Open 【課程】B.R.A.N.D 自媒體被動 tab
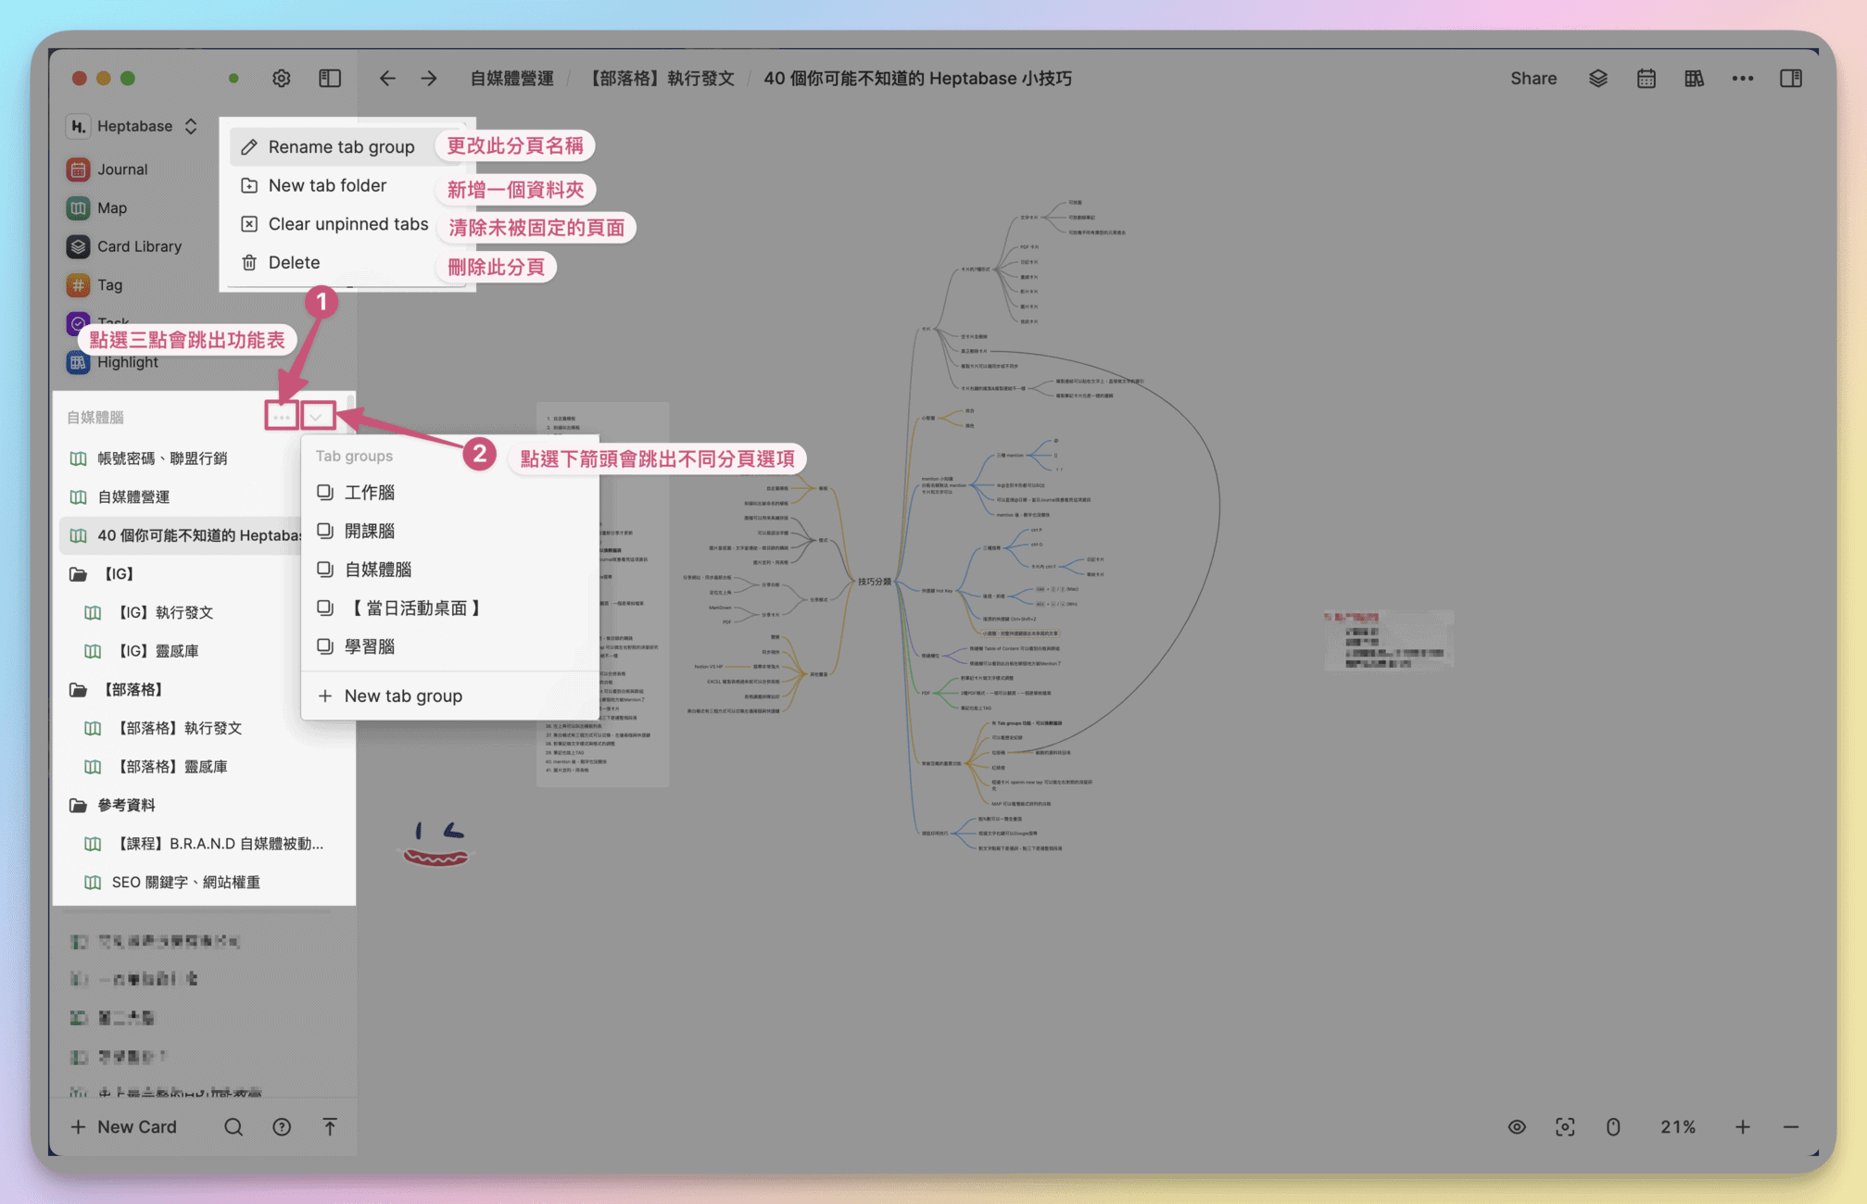The height and width of the screenshot is (1204, 1867). pos(204,845)
